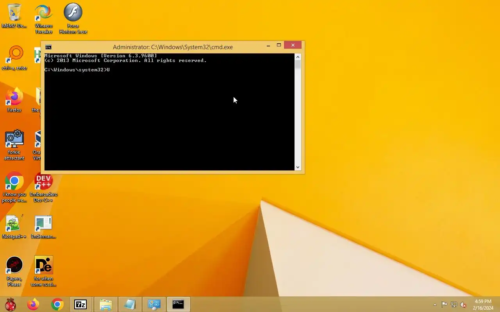Image resolution: width=500 pixels, height=312 pixels.
Task: Launch Embarcadero Dev-C++ desktop shortcut
Action: pos(43,187)
